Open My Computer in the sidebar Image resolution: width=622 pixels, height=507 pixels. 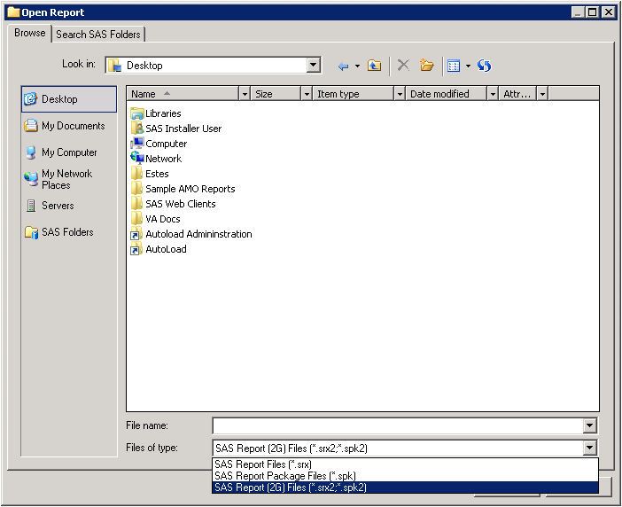pos(69,152)
